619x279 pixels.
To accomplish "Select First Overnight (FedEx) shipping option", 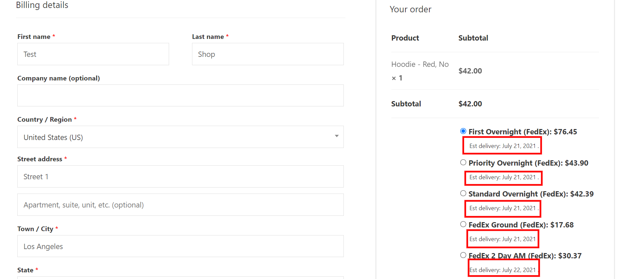I will pyautogui.click(x=463, y=131).
